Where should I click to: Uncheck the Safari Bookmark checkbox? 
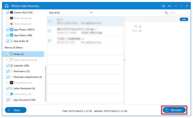8,88
